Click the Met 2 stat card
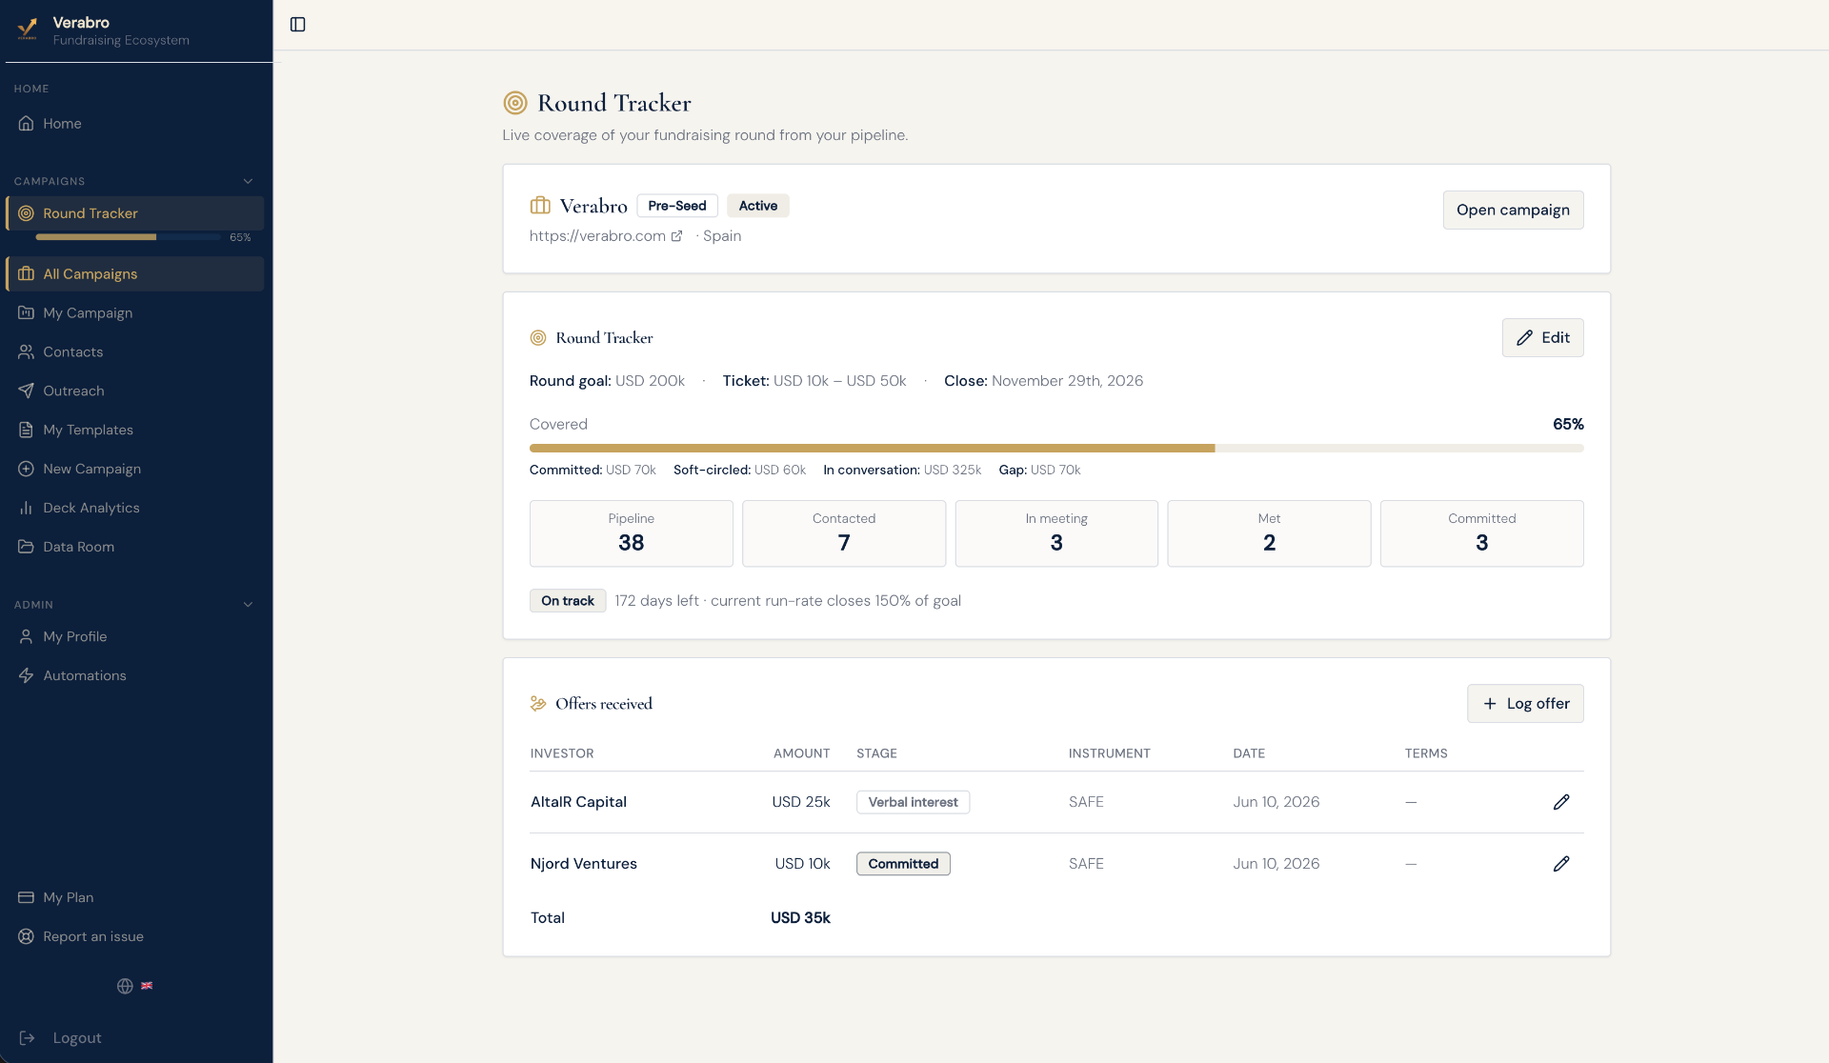The image size is (1829, 1063). (1269, 534)
